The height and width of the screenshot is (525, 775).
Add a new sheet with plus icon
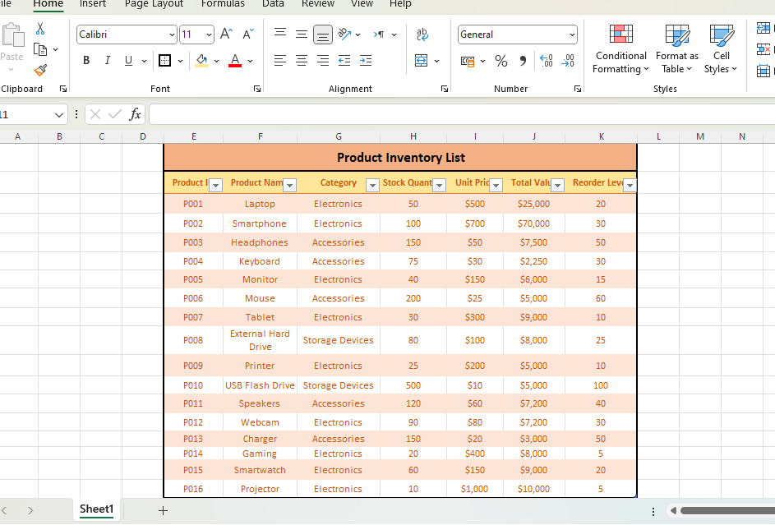[163, 511]
